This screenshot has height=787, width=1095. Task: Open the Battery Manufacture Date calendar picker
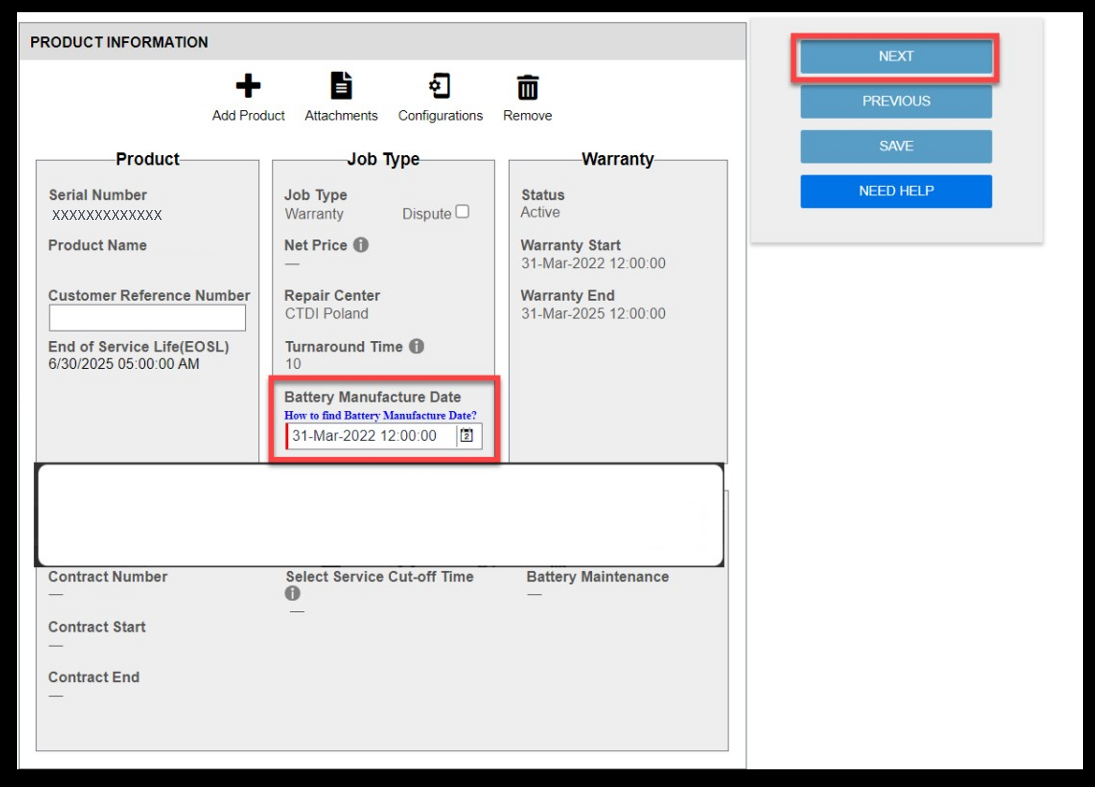(x=466, y=435)
